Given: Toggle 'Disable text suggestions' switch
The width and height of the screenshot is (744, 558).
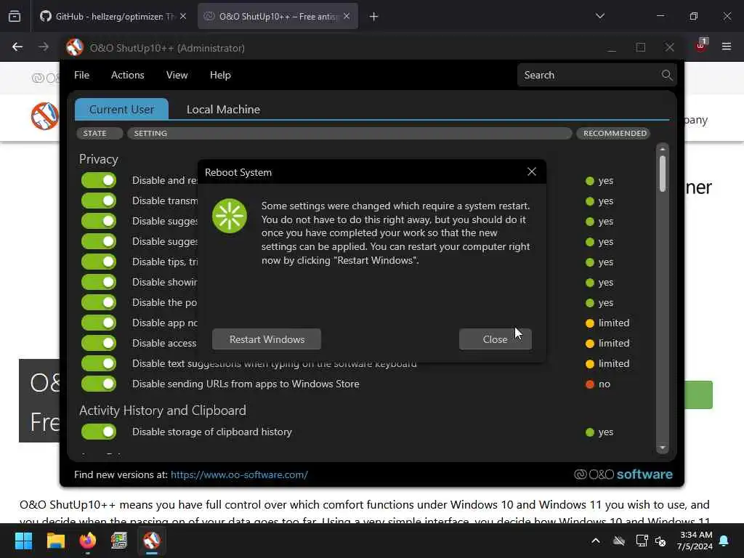Looking at the screenshot, I should pos(99,363).
